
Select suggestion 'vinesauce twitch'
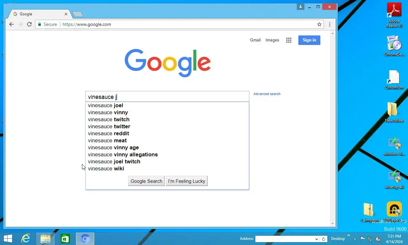(167, 119)
